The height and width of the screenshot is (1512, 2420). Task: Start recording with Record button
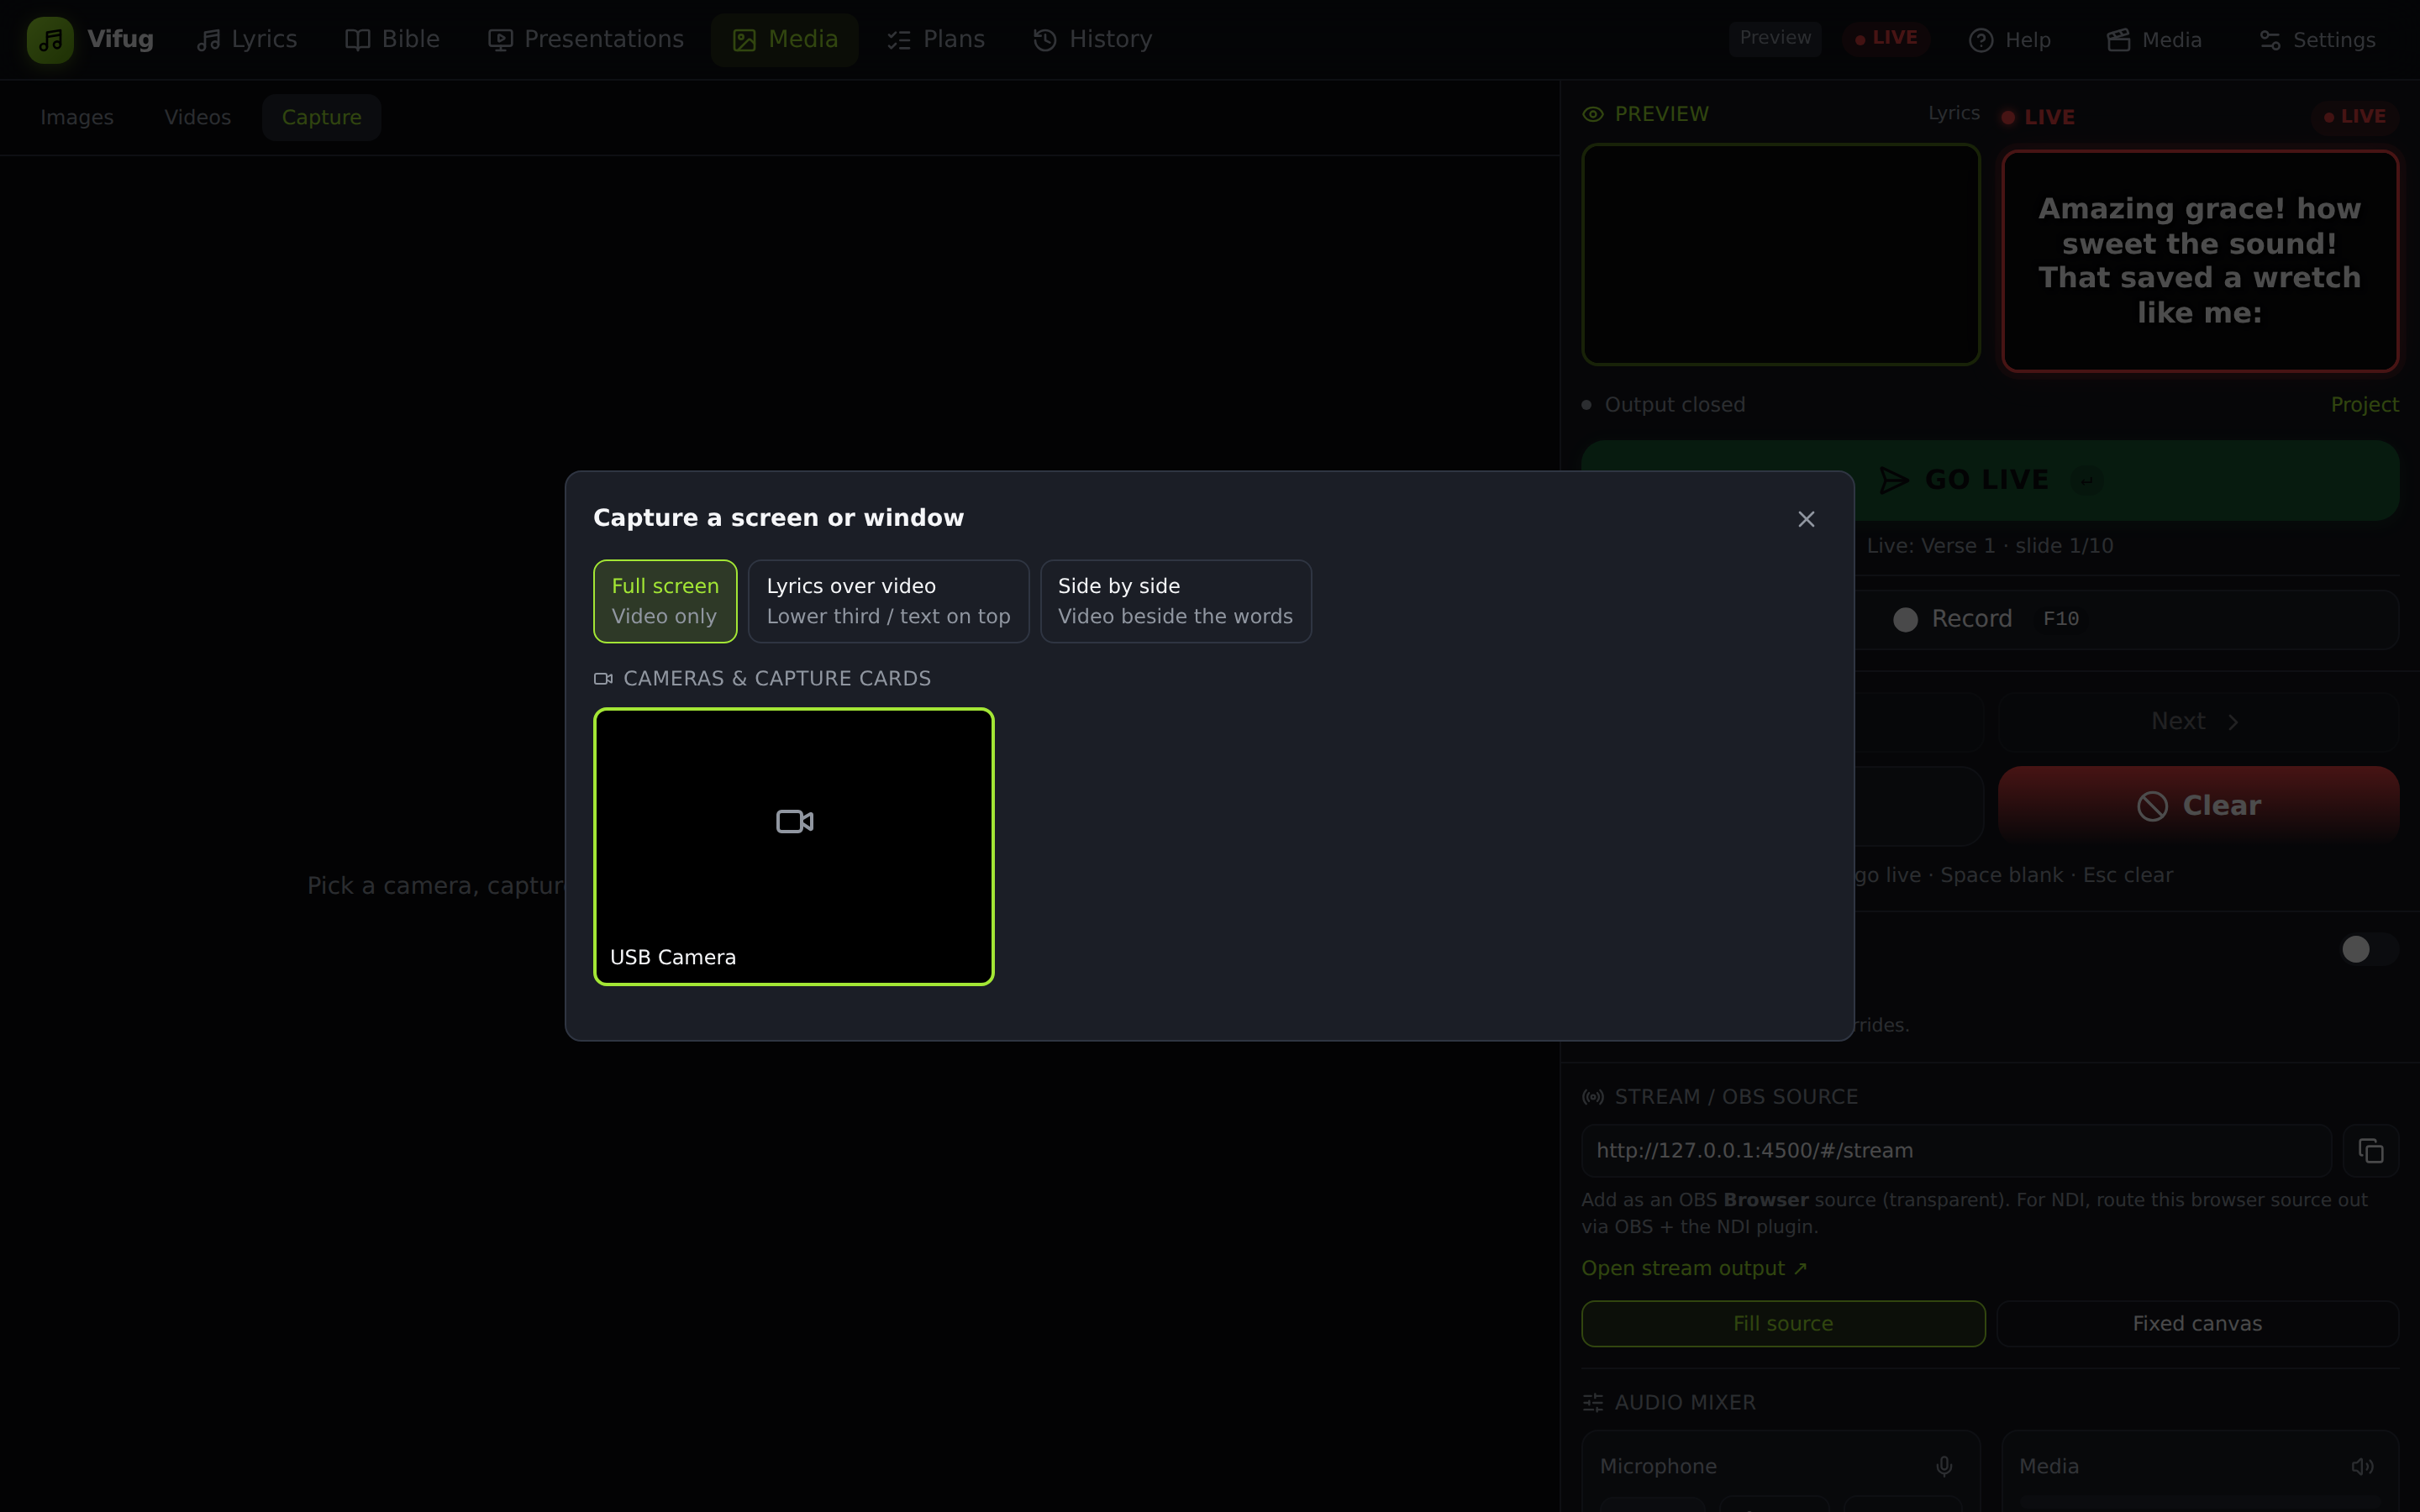[1990, 619]
